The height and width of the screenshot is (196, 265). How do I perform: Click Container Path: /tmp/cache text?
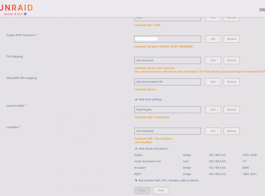click(x=152, y=117)
